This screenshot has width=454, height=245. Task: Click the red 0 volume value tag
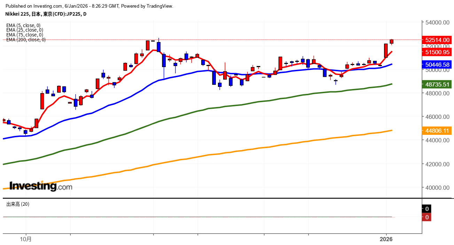coord(426,217)
